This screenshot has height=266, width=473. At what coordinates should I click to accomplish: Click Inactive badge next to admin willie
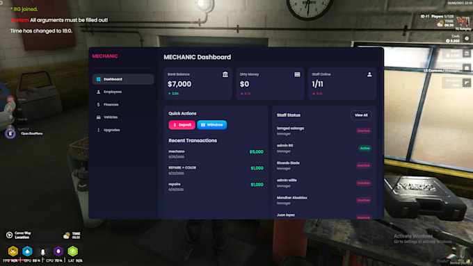click(x=364, y=183)
